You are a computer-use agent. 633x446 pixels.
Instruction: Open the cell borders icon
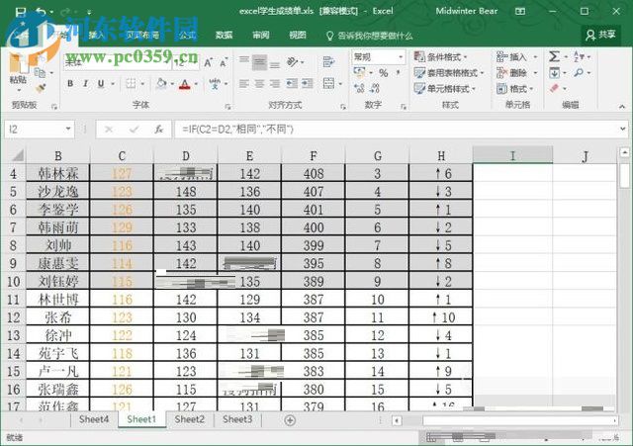pyautogui.click(x=131, y=83)
